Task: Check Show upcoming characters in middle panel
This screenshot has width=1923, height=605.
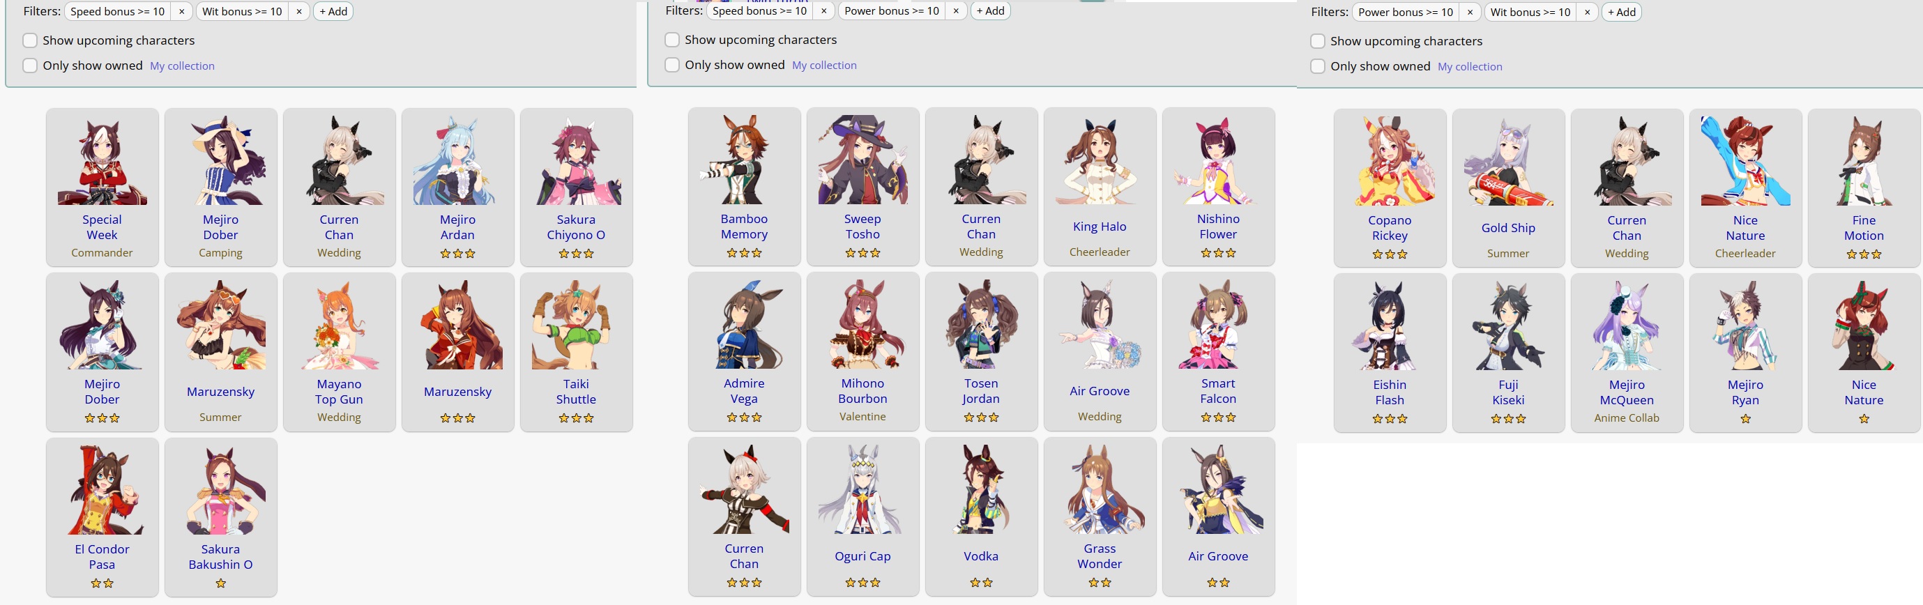Action: coord(672,40)
